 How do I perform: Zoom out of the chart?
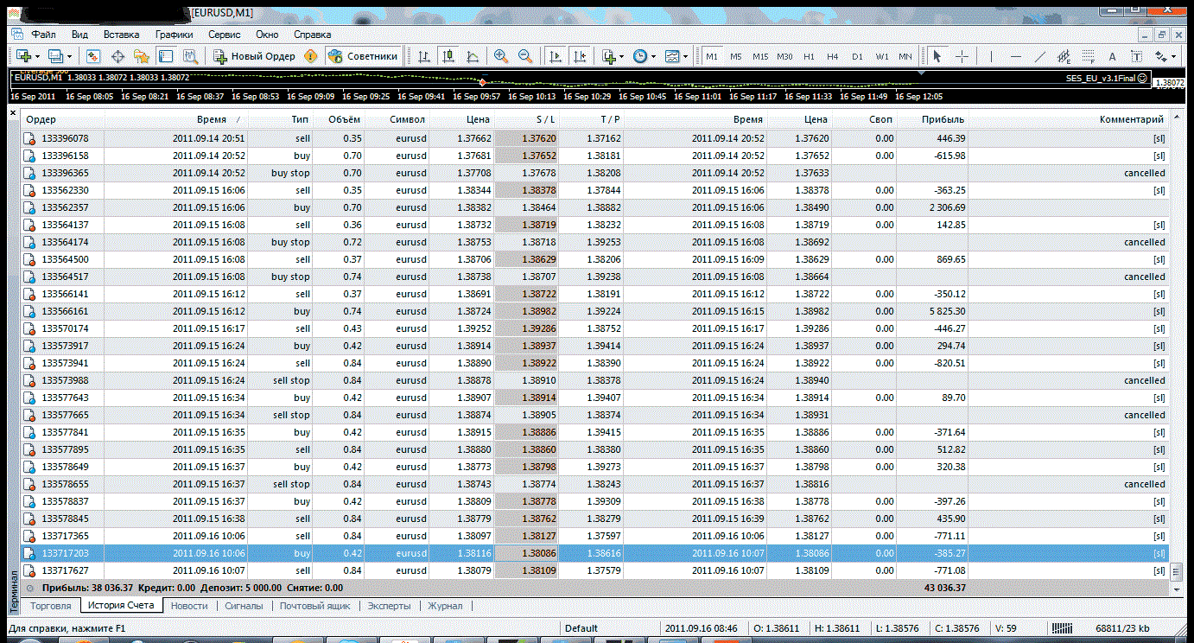524,56
